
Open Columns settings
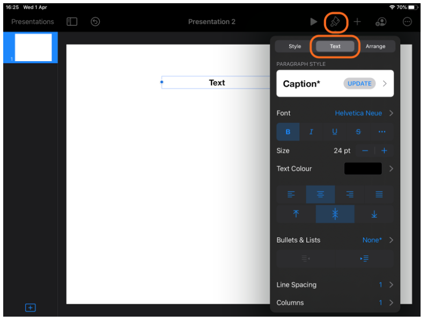pos(335,303)
